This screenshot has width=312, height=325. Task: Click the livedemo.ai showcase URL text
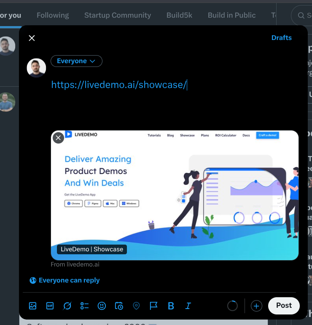[119, 85]
